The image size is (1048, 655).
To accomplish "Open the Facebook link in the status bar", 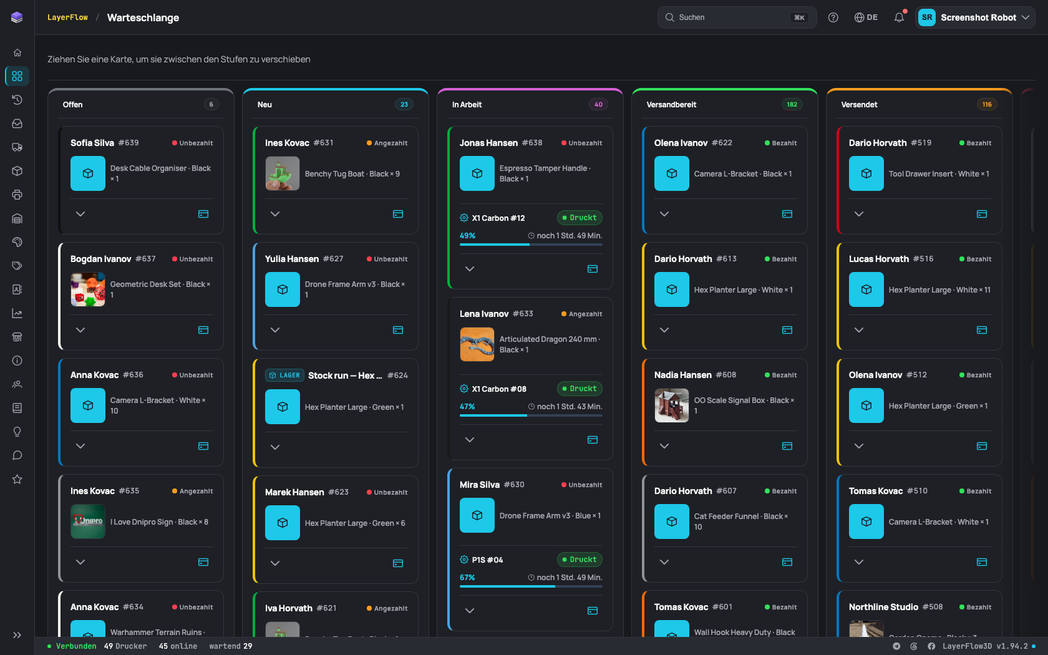I will pos(931,646).
